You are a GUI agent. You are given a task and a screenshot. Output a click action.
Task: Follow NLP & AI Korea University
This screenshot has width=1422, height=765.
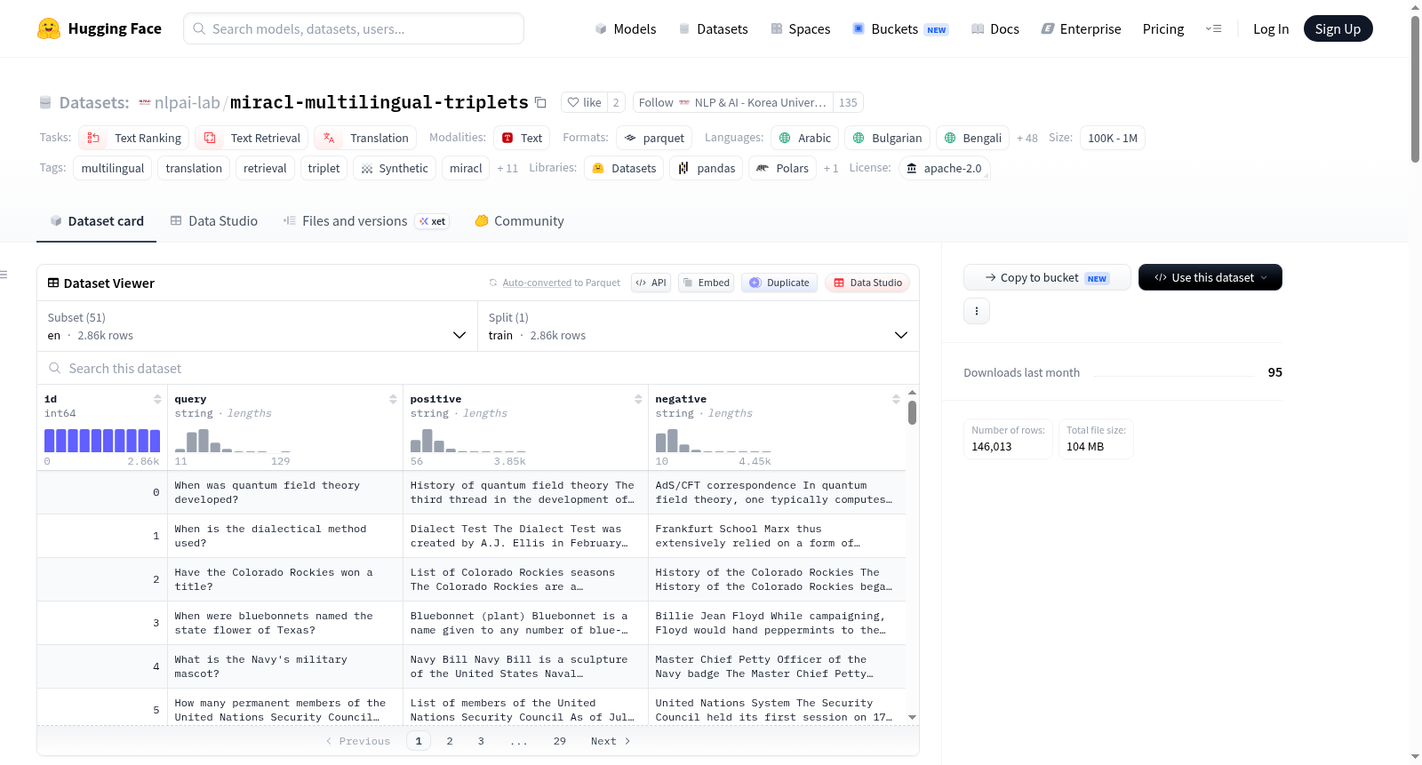733,102
